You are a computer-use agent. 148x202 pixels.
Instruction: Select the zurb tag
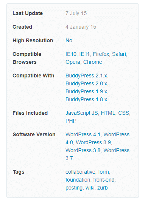103,188
